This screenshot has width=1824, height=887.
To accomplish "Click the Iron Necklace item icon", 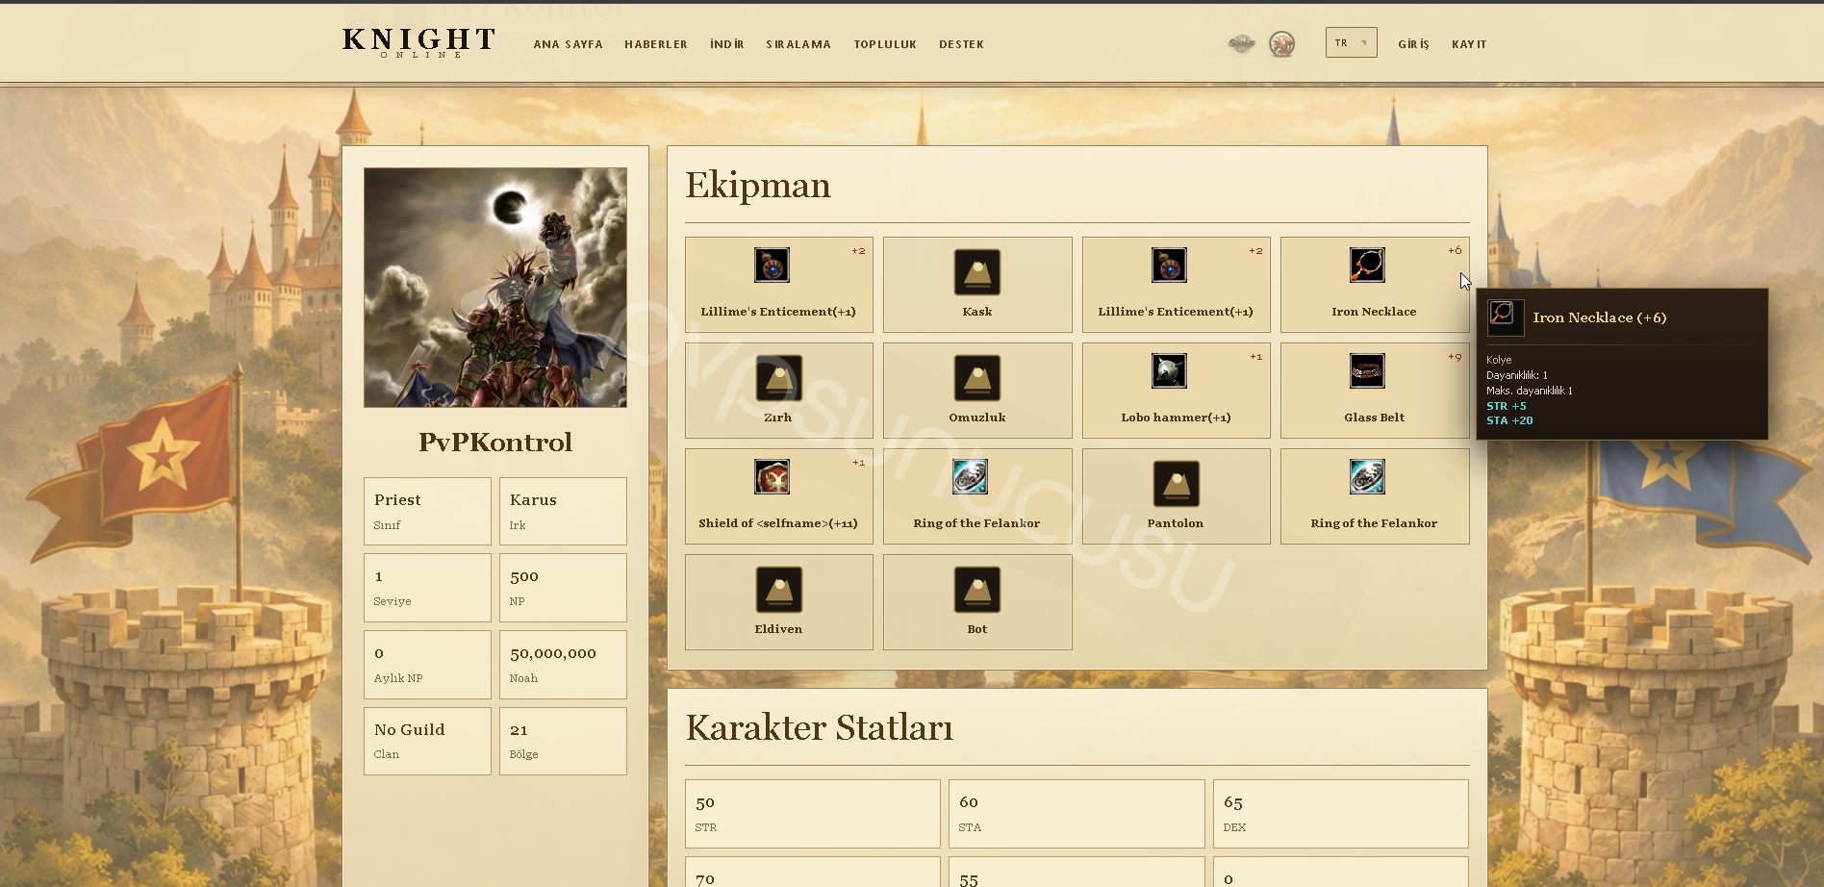I will 1367,266.
